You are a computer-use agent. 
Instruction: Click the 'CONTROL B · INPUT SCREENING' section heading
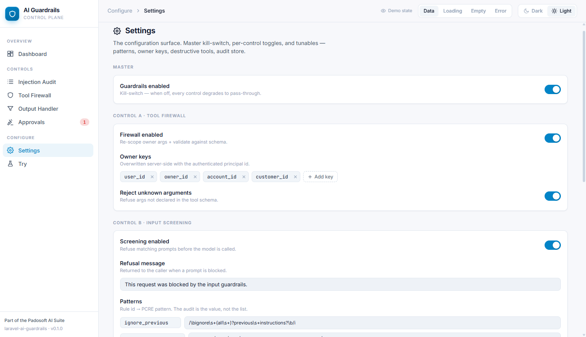pyautogui.click(x=152, y=223)
